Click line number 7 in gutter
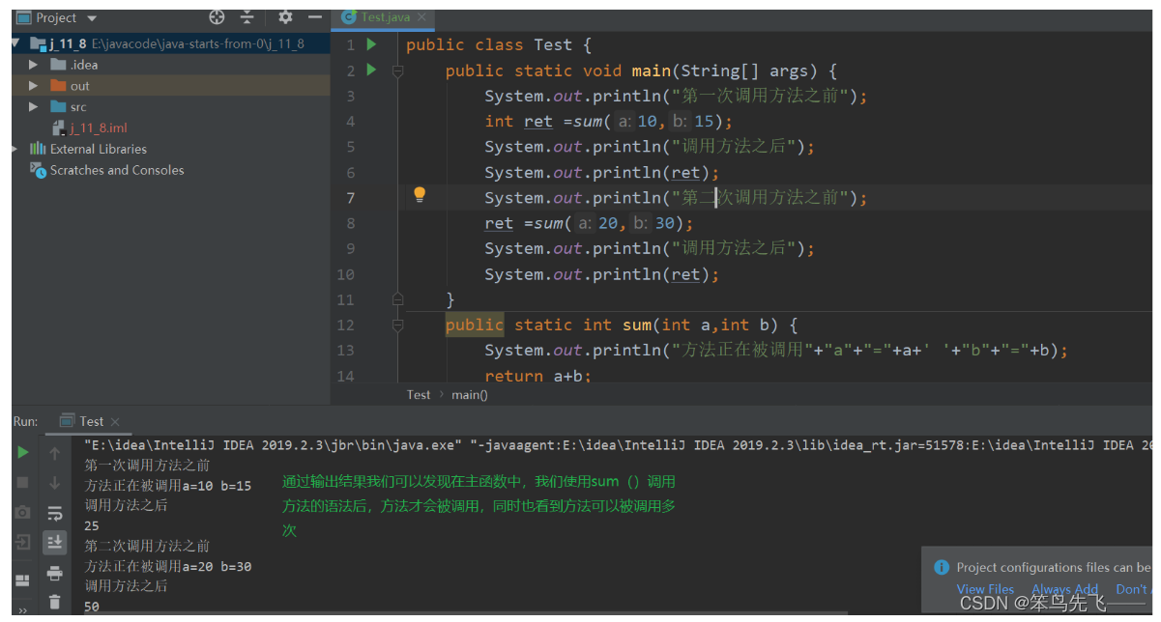This screenshot has height=622, width=1161. point(350,197)
